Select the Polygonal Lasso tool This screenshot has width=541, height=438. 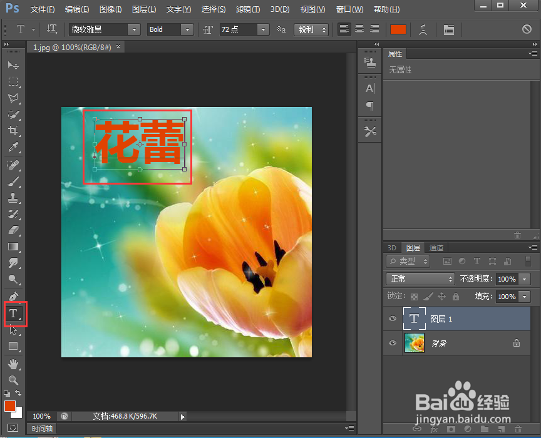[x=13, y=98]
